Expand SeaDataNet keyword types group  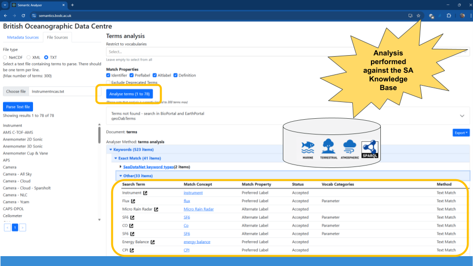120,167
